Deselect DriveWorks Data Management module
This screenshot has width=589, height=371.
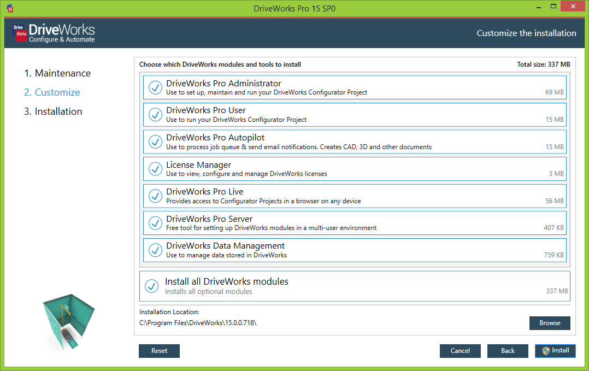coord(155,250)
